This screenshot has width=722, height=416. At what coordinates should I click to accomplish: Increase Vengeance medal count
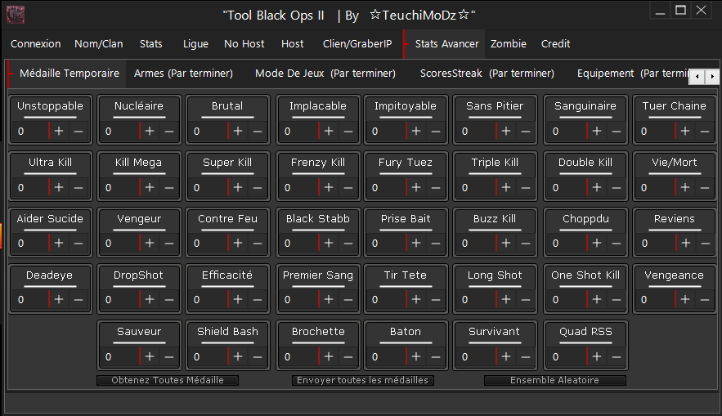[x=685, y=300]
